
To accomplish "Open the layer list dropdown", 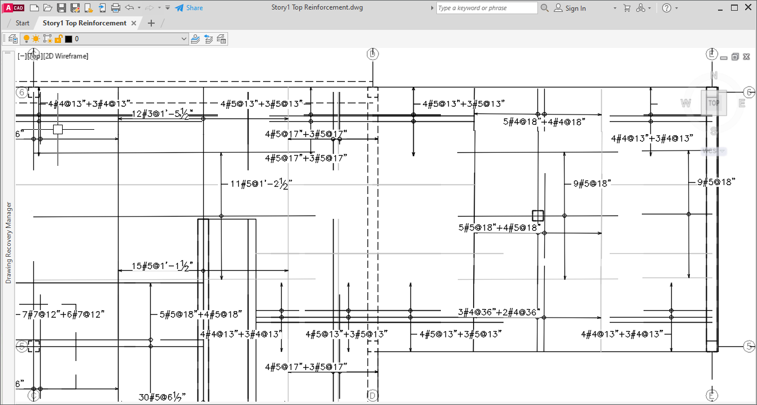I will 183,39.
